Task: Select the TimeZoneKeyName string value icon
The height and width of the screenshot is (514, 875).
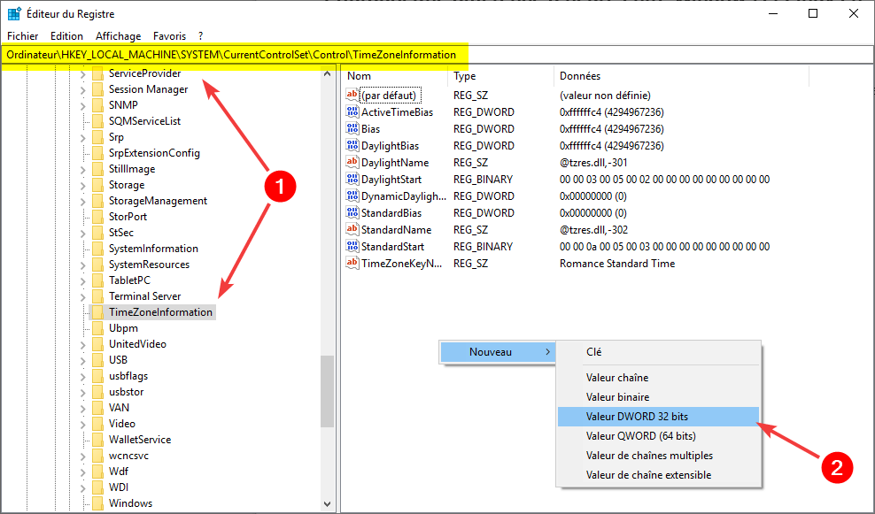Action: [352, 262]
